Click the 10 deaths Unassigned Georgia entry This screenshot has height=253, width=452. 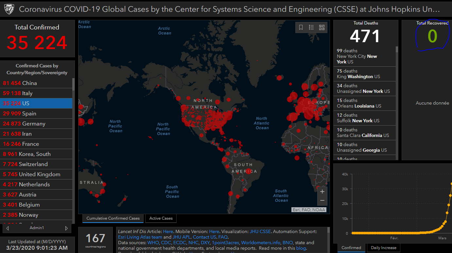tap(365, 147)
